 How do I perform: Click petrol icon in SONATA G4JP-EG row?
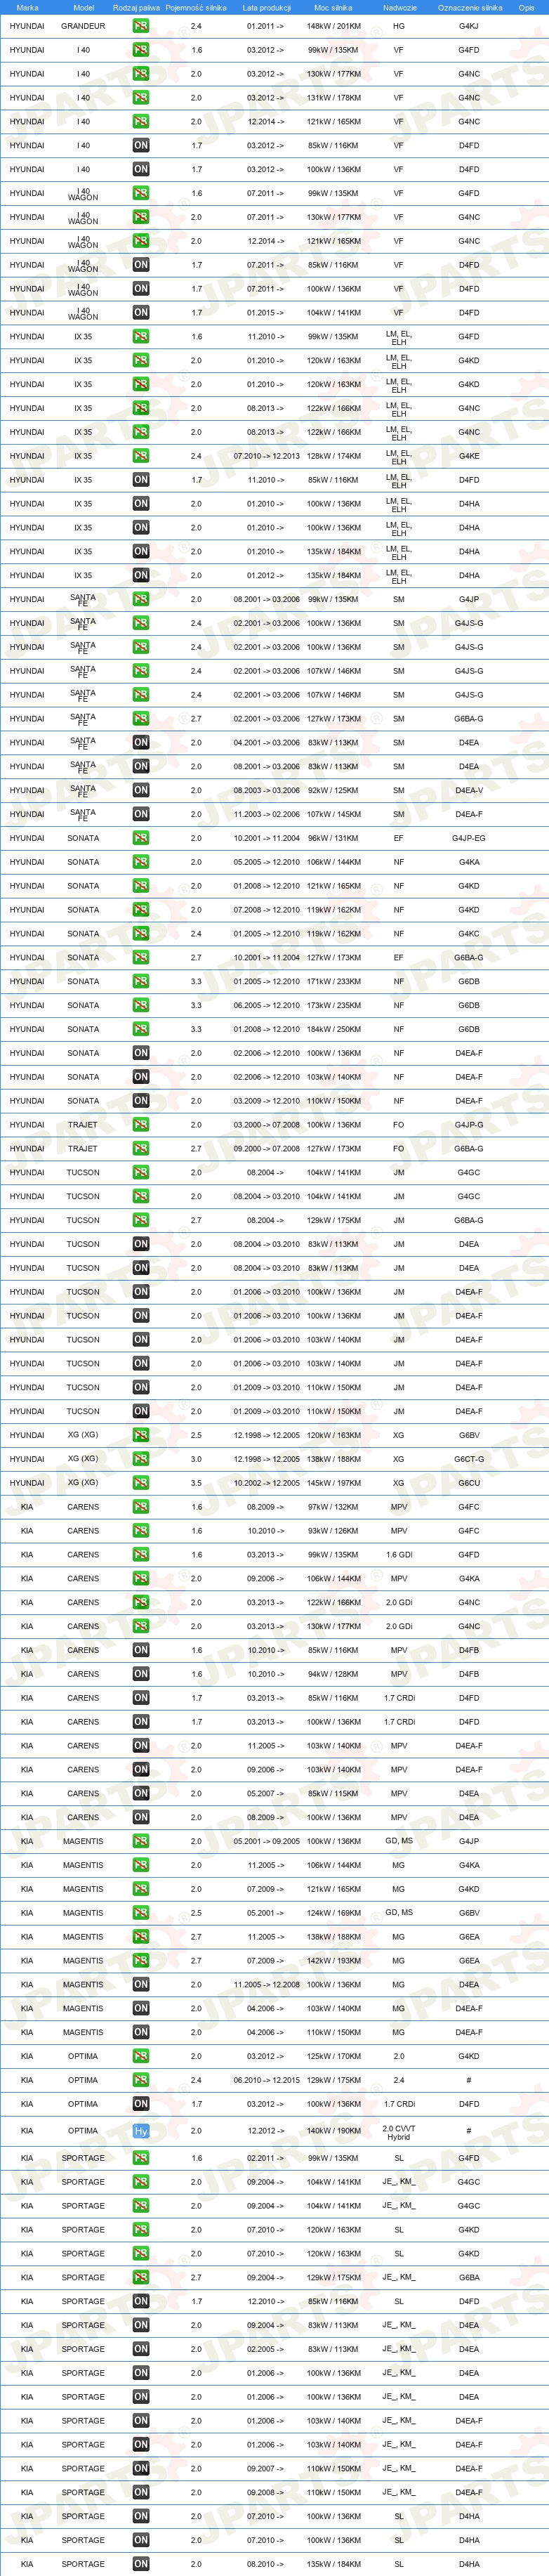pos(141,838)
